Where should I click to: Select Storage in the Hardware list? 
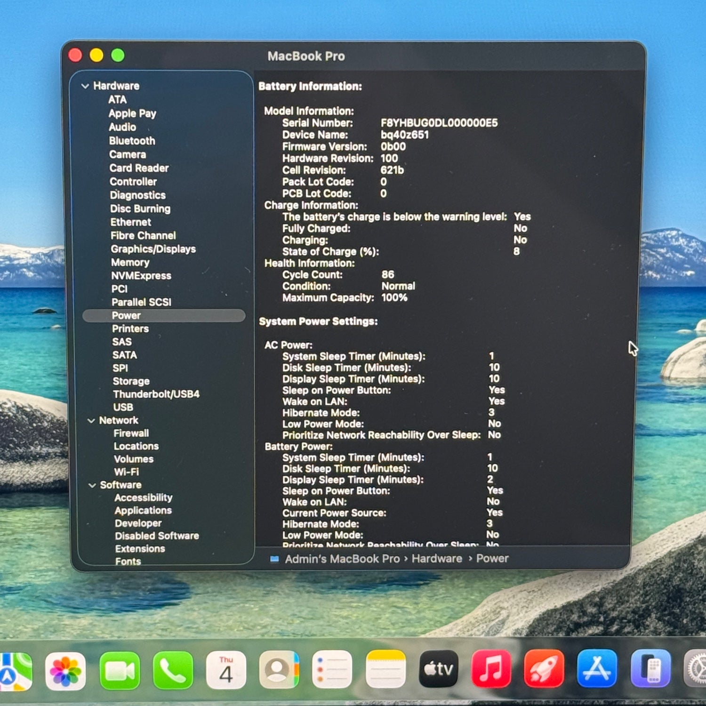click(131, 381)
